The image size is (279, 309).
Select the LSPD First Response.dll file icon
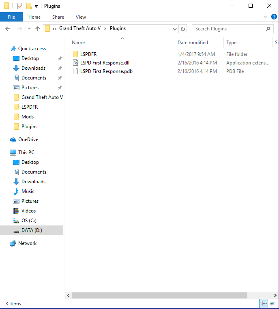point(75,63)
